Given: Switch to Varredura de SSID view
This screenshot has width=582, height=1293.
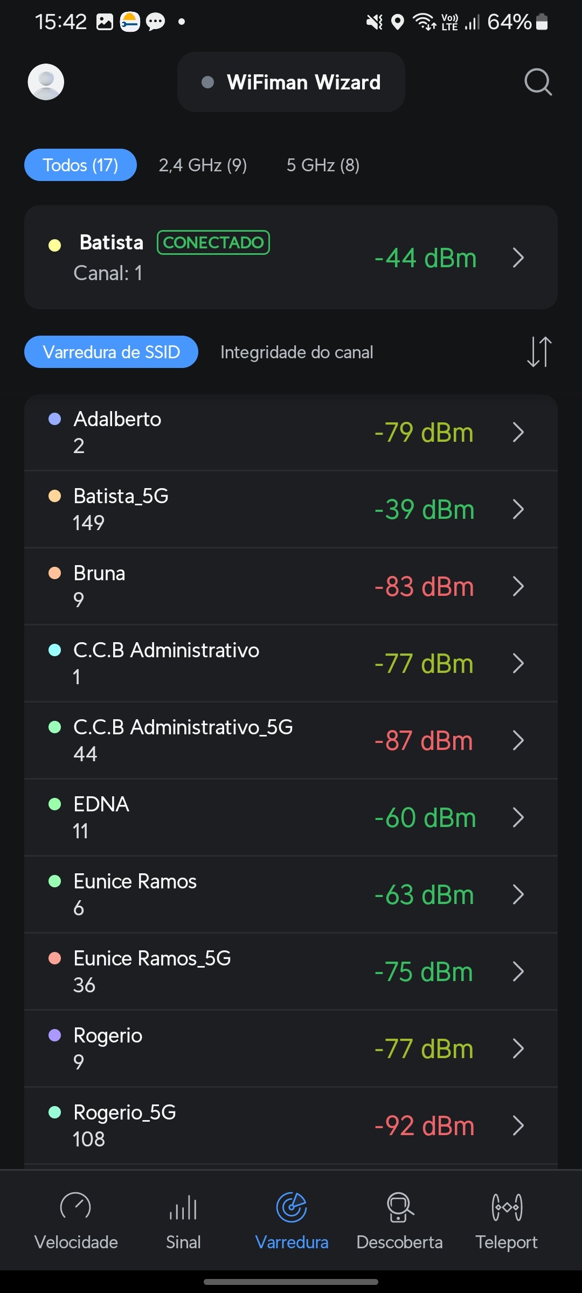Looking at the screenshot, I should pyautogui.click(x=111, y=352).
